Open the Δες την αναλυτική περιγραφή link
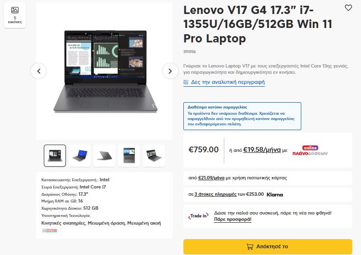 click(224, 82)
